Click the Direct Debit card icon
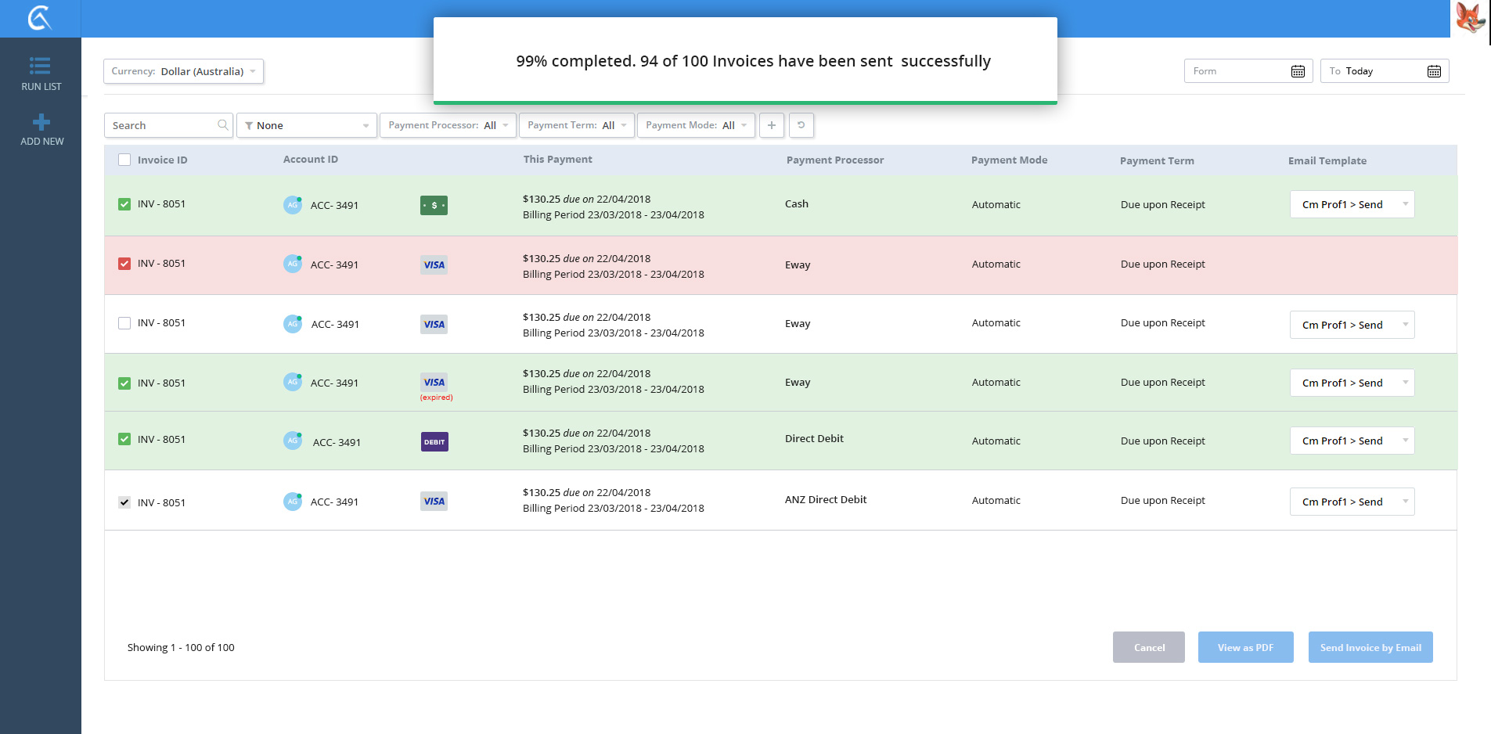 [x=434, y=442]
